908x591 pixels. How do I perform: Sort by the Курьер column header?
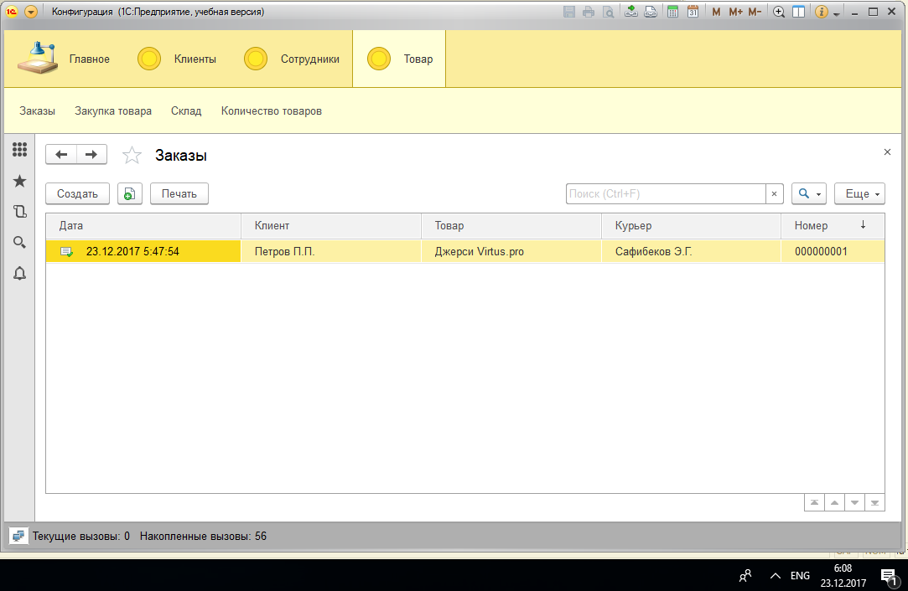tap(692, 225)
